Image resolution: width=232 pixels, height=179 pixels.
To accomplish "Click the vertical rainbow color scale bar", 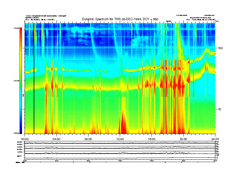I will 21,81.
